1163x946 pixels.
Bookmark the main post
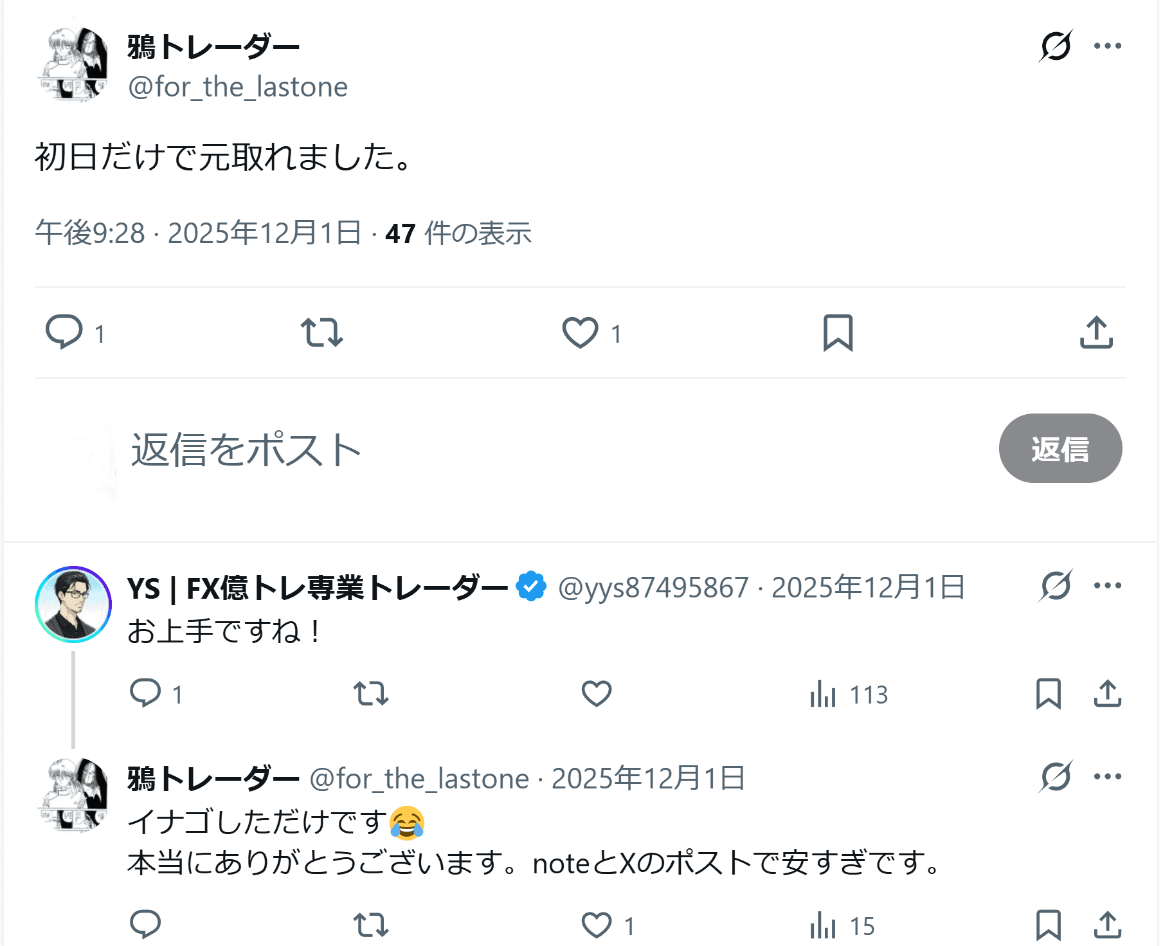tap(838, 332)
